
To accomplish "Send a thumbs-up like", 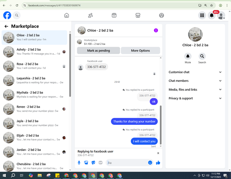I will [x=158, y=162].
